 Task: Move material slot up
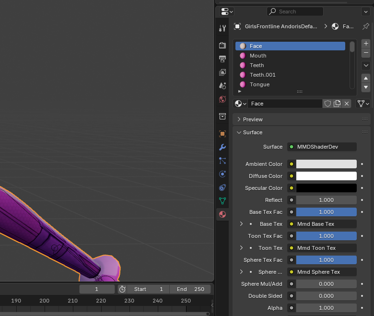point(366,78)
